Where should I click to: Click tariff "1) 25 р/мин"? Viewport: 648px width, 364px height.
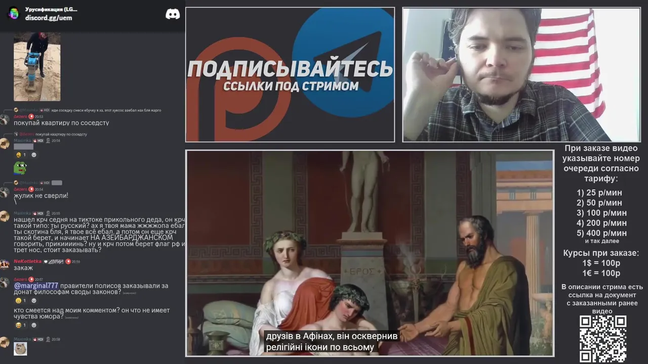click(599, 193)
